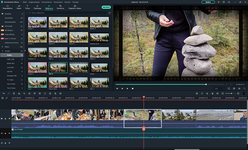The height and width of the screenshot is (150, 248).
Task: Toggle video track visibility eye icon
Action: coord(9,119)
